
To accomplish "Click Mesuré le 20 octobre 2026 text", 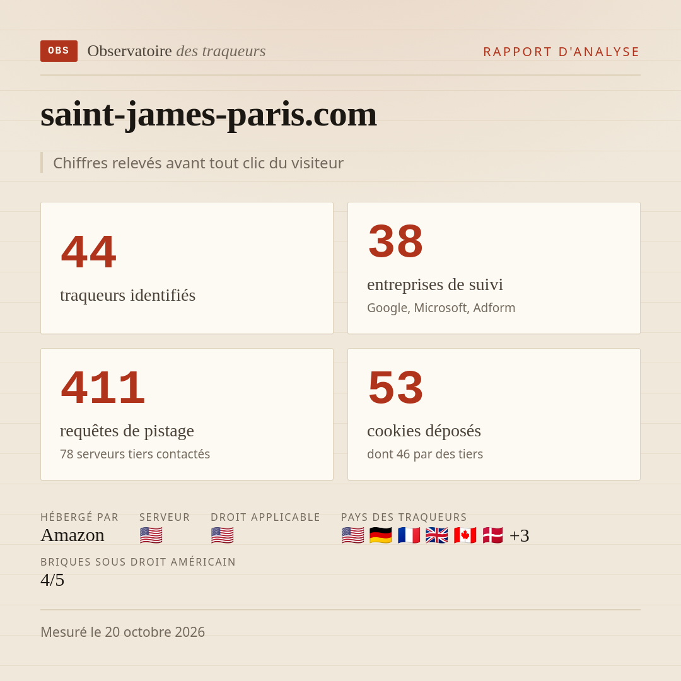I will [x=122, y=632].
